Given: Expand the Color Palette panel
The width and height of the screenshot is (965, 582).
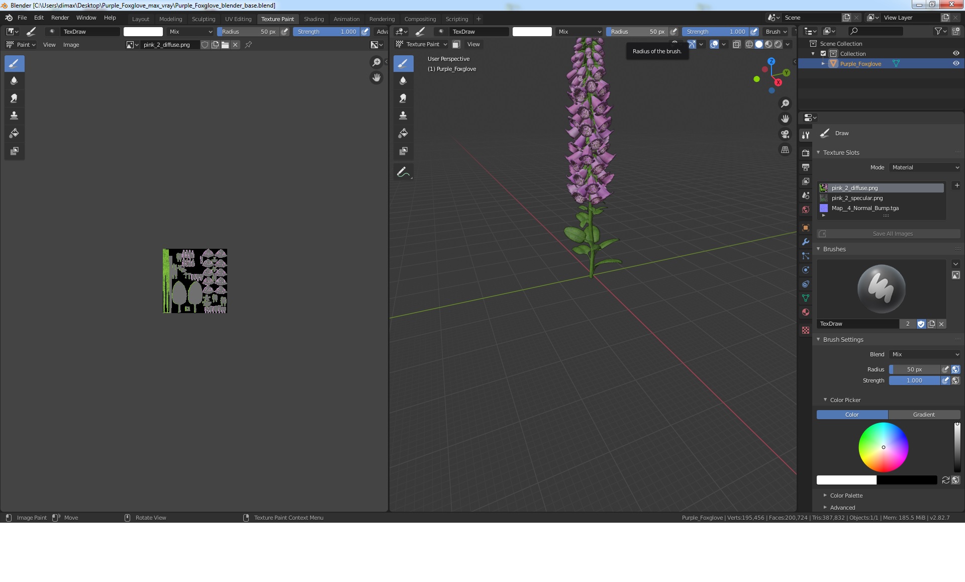Looking at the screenshot, I should (x=846, y=496).
